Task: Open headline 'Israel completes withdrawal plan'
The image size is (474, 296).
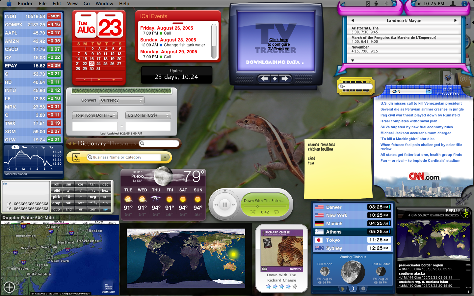Action: coord(409,121)
